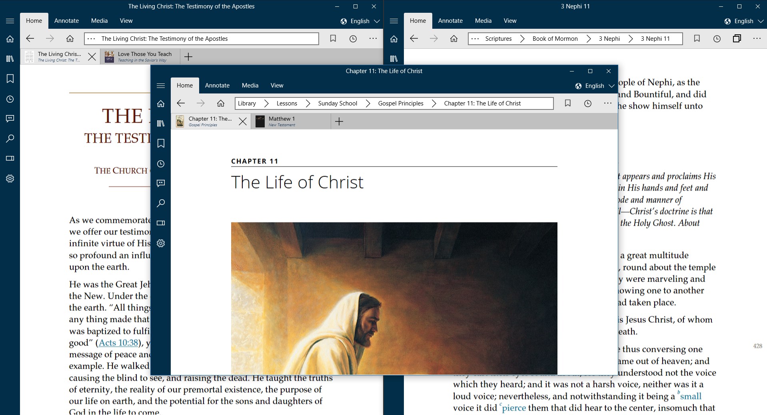
Task: Go to Lessons in breadcrumb
Action: [287, 103]
